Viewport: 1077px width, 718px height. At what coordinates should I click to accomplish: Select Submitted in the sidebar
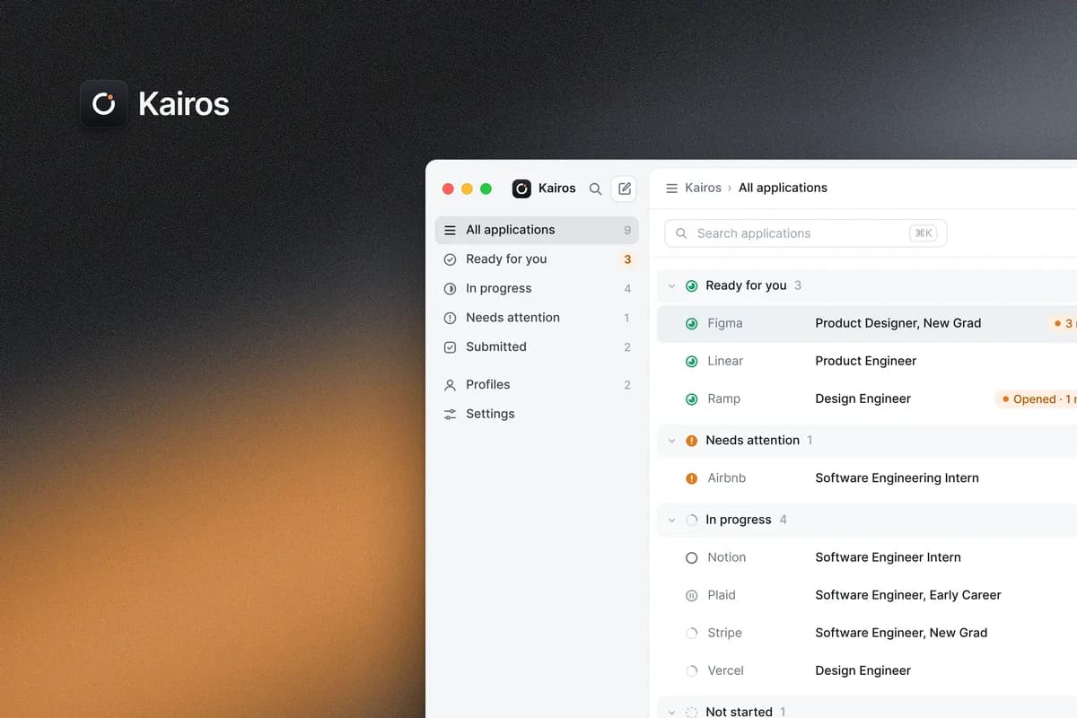(x=537, y=346)
